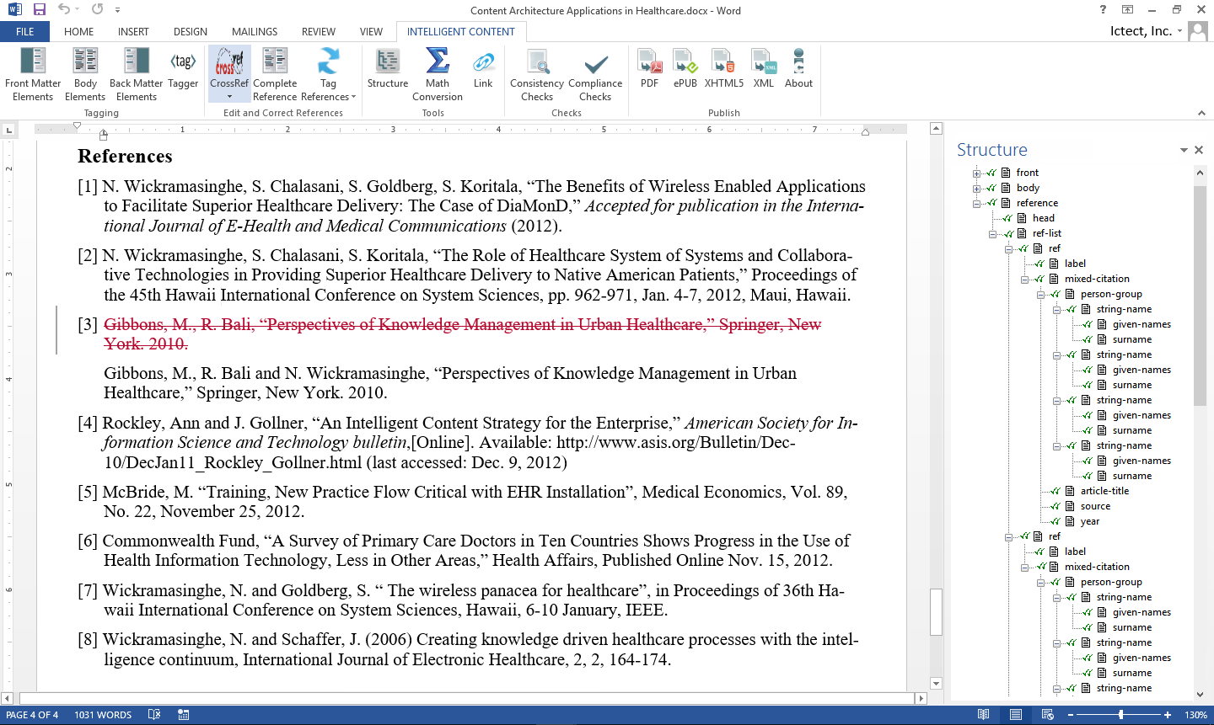This screenshot has width=1214, height=725.
Task: Collapse the reference node in tree
Action: click(977, 203)
